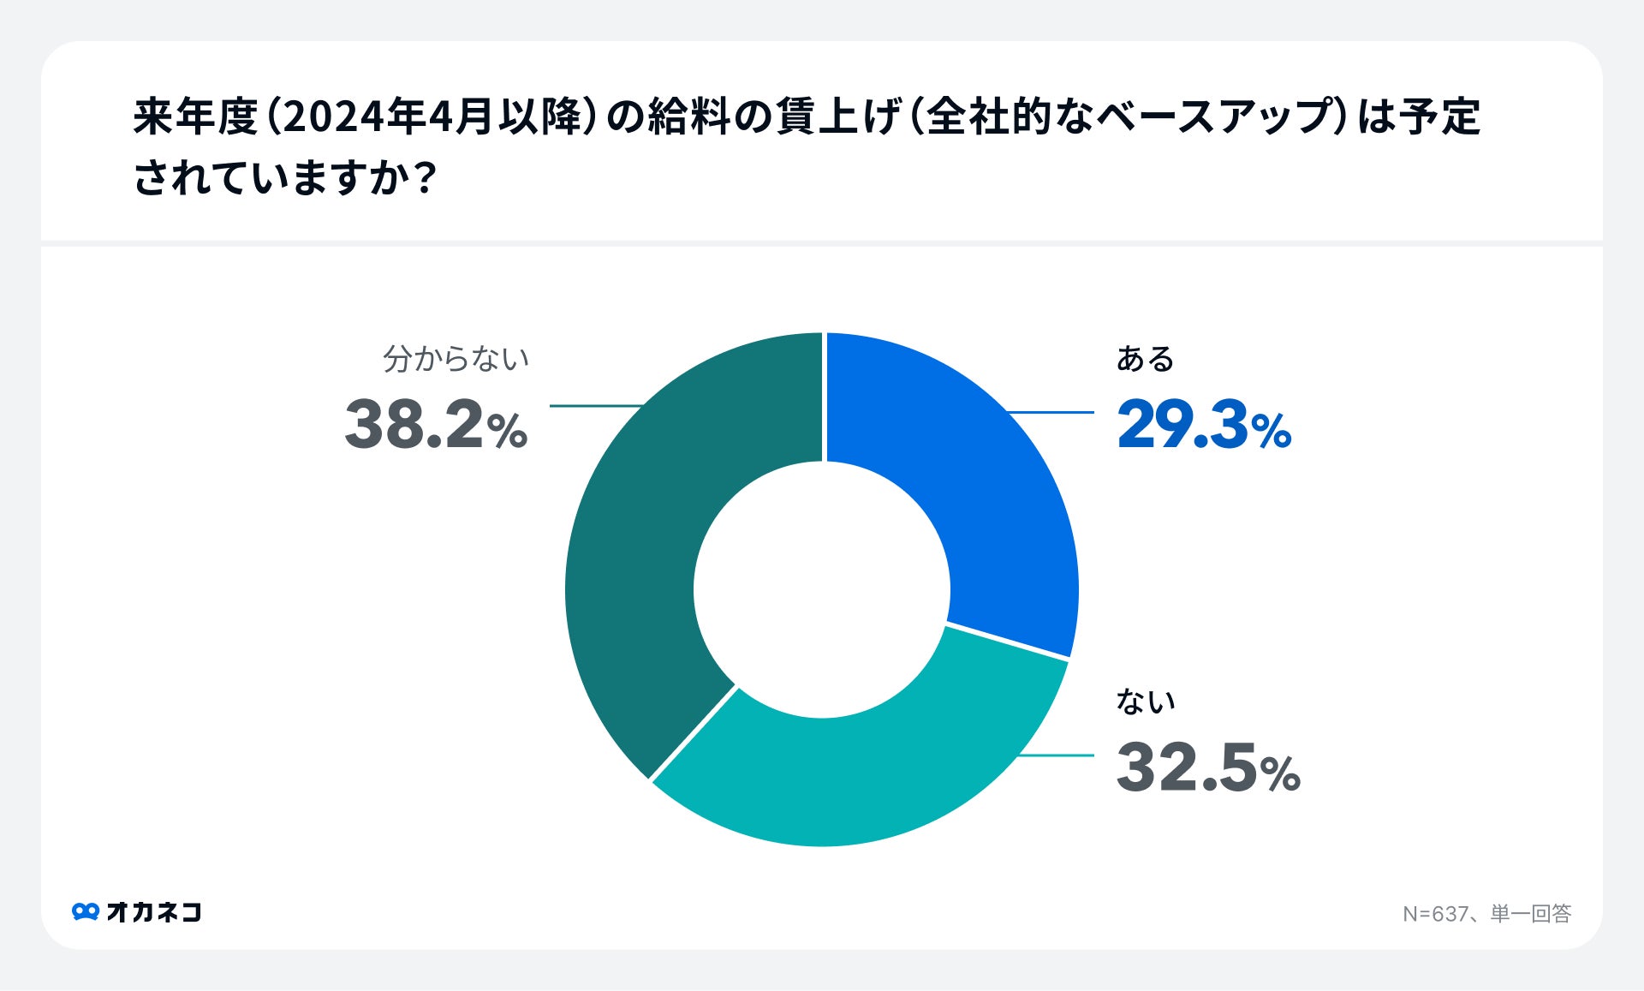The image size is (1644, 991).
Task: Click the N=637 単一回答 footnote
Action: coord(1486,914)
